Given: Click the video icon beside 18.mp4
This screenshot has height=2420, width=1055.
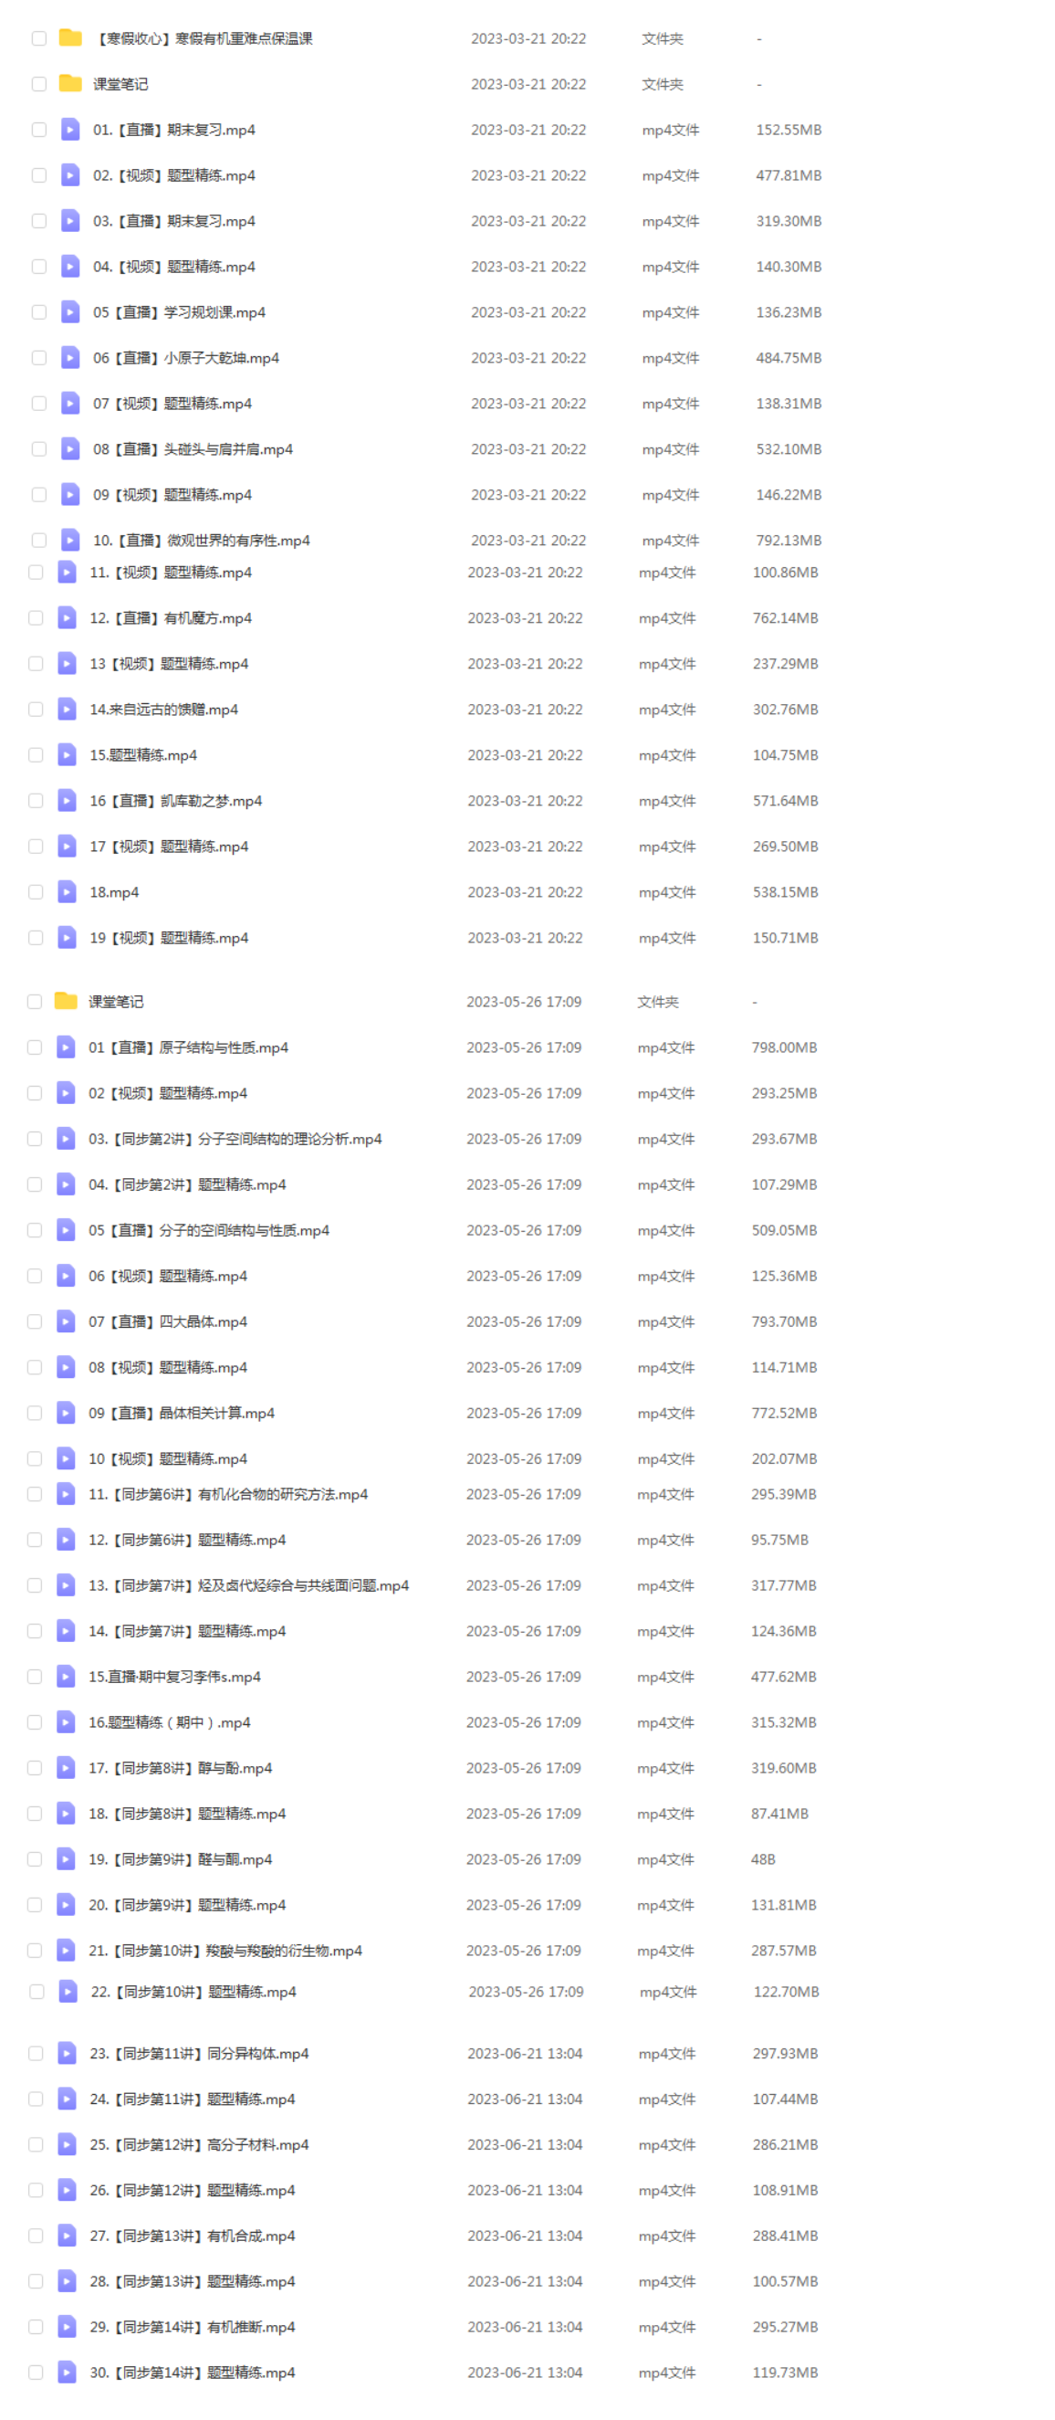Looking at the screenshot, I should click(x=67, y=890).
